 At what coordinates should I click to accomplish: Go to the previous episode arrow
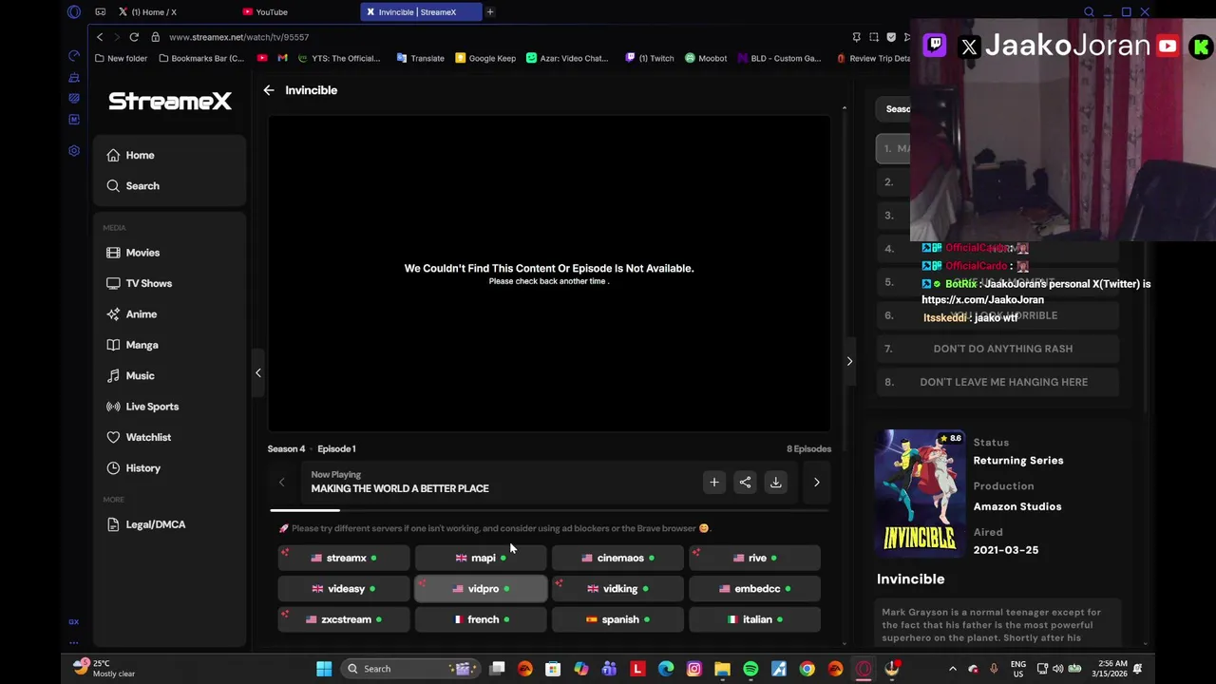coord(281,483)
